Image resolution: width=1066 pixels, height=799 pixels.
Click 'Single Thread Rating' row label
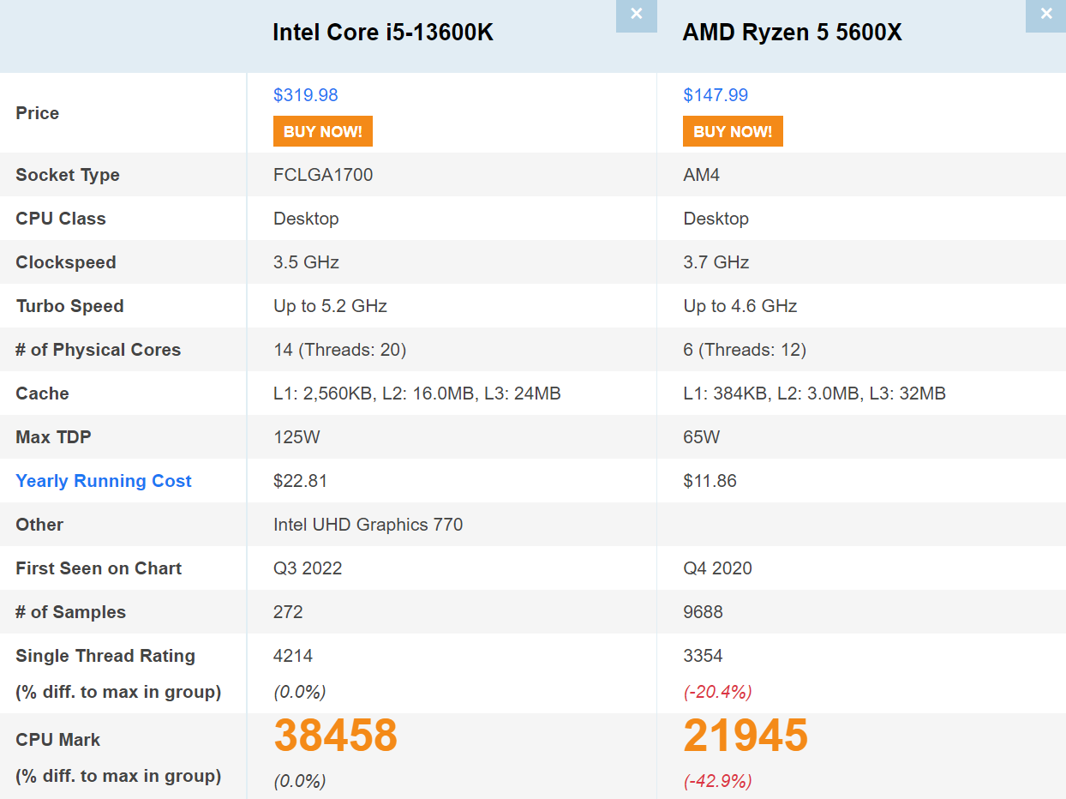coord(105,656)
